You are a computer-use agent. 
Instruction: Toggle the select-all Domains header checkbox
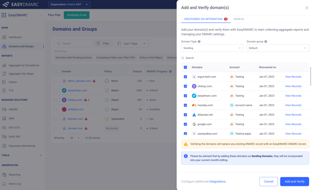click(185, 67)
